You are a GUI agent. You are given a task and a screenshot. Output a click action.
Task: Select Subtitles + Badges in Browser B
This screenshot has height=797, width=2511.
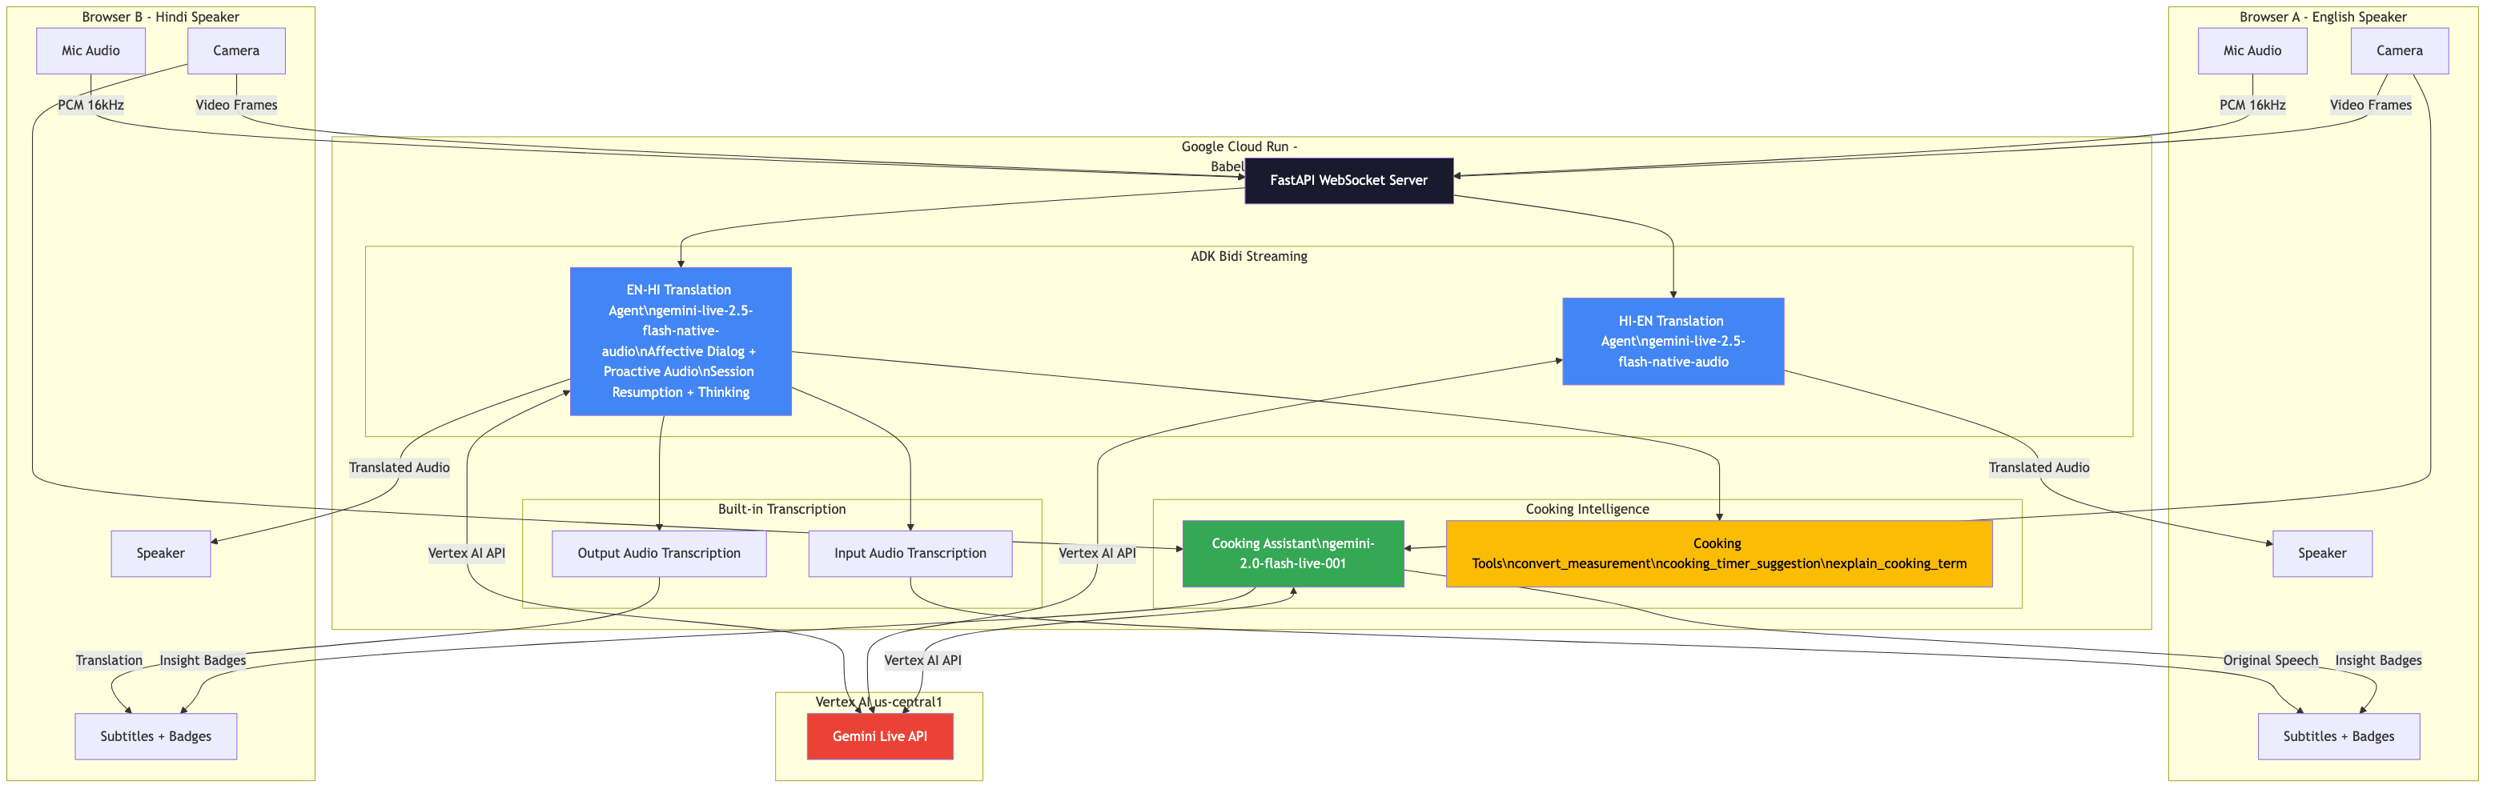click(155, 737)
